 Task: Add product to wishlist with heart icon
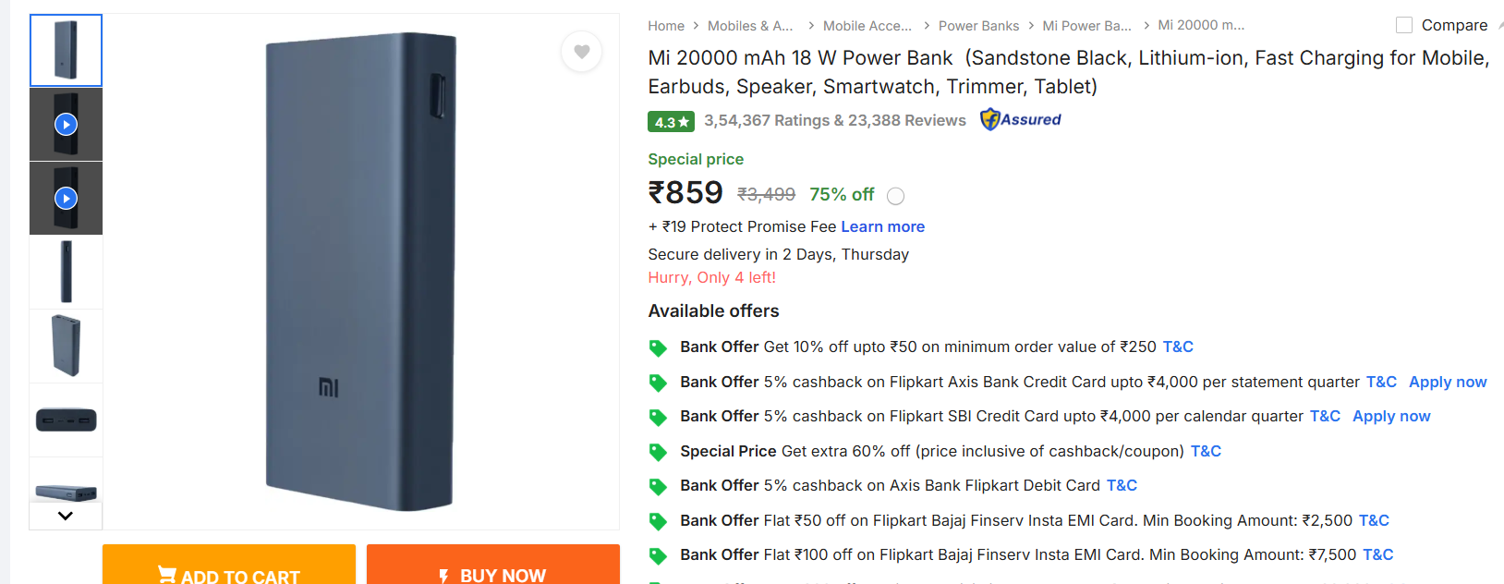581,52
